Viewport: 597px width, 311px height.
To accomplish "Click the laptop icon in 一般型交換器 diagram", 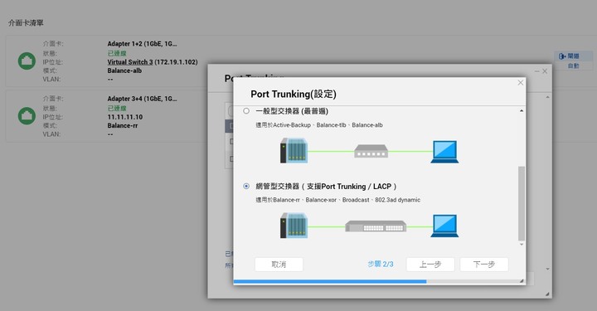I will [444, 152].
